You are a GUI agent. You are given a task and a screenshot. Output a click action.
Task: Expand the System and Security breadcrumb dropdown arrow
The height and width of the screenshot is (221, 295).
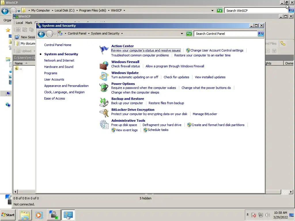122,34
